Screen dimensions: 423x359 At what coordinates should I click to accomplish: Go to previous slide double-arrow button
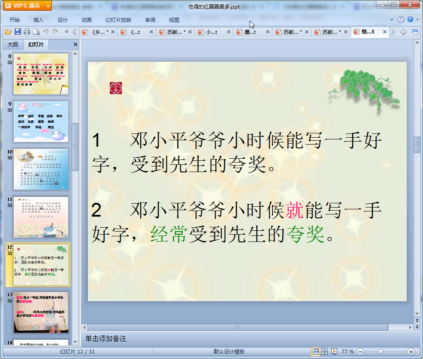pos(417,320)
